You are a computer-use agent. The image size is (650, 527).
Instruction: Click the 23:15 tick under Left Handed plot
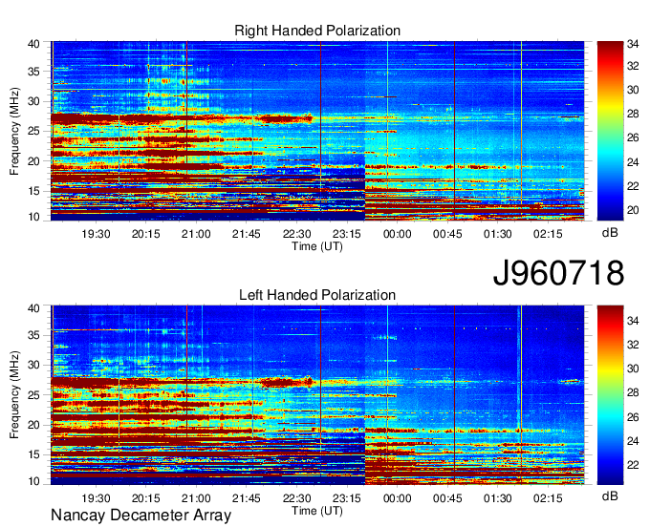click(347, 498)
